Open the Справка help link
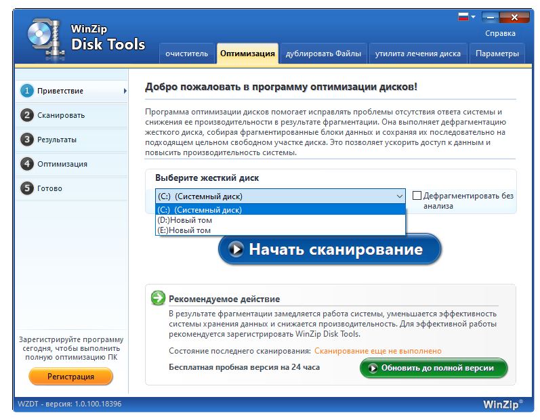This screenshot has height=420, width=540. [500, 33]
